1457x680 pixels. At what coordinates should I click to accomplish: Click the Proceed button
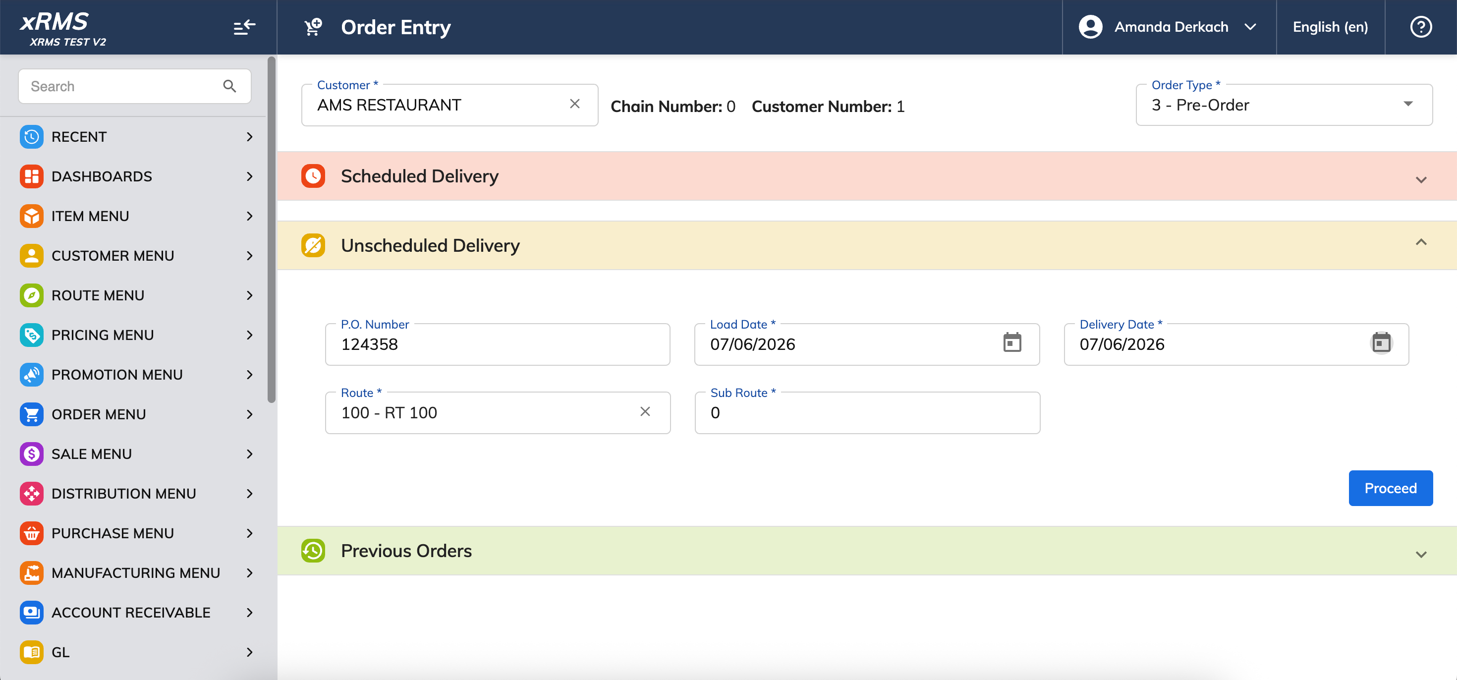coord(1390,488)
